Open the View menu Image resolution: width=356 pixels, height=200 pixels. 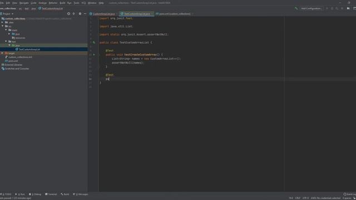tap(15, 3)
